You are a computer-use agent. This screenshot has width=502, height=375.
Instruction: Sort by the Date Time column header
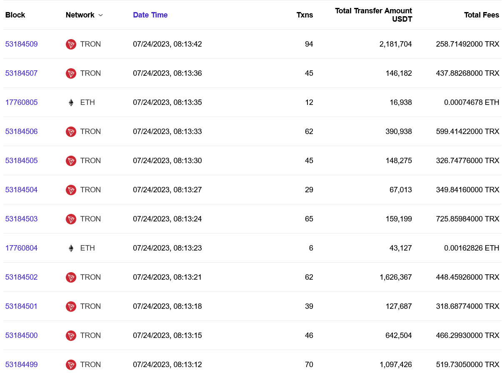150,15
